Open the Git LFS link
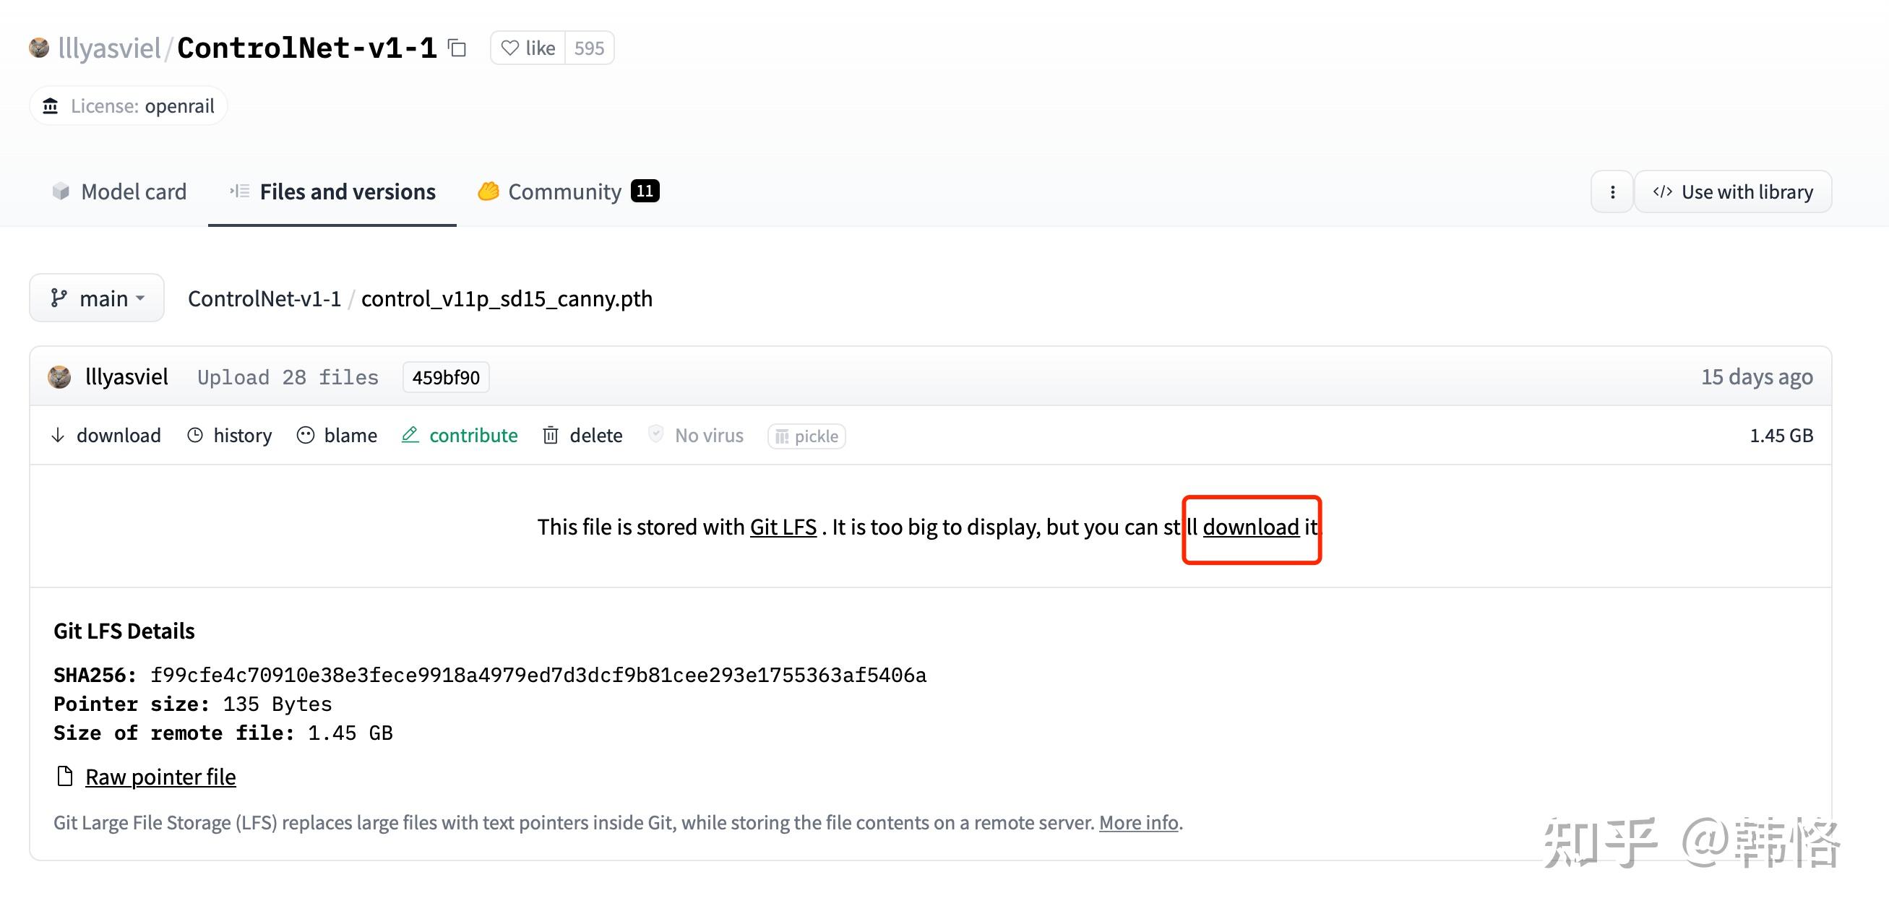 click(x=783, y=527)
